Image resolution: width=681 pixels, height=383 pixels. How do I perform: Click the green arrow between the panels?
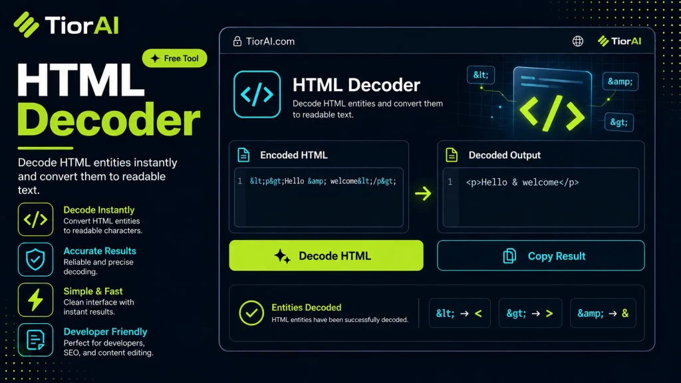[422, 193]
